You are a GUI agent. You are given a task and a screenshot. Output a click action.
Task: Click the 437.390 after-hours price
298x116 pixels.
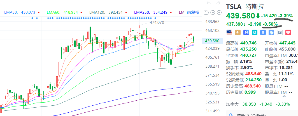click(x=235, y=24)
